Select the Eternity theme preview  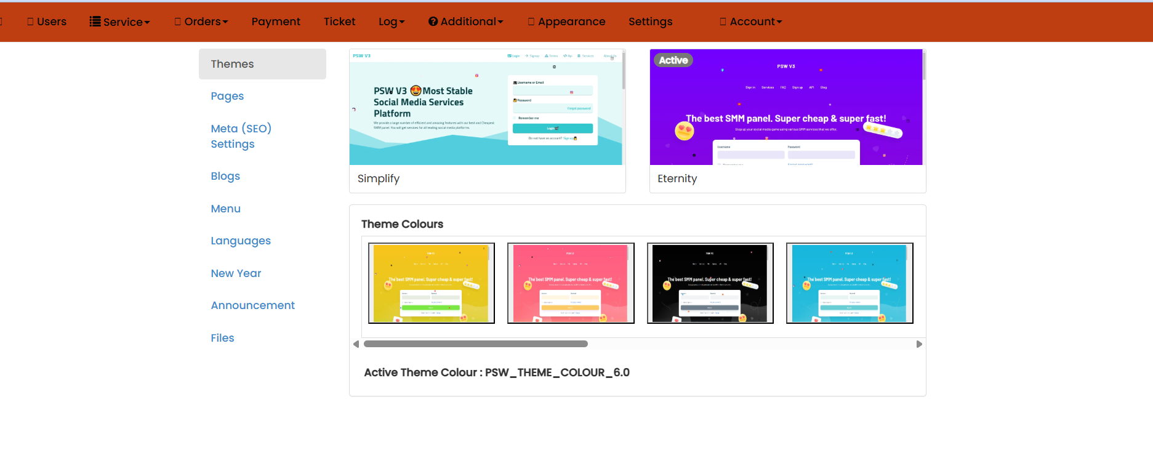(x=787, y=107)
